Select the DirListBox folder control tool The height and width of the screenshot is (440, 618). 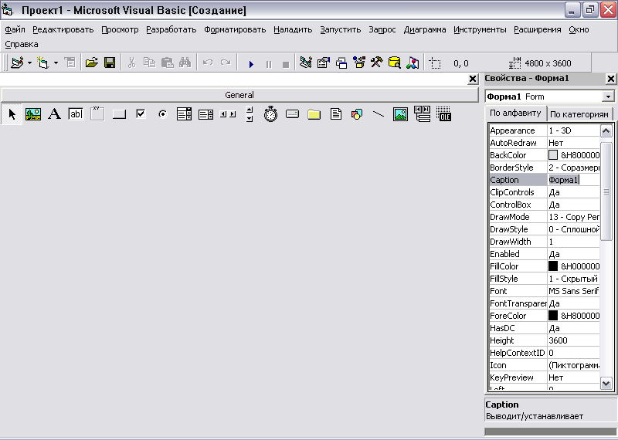pyautogui.click(x=314, y=114)
